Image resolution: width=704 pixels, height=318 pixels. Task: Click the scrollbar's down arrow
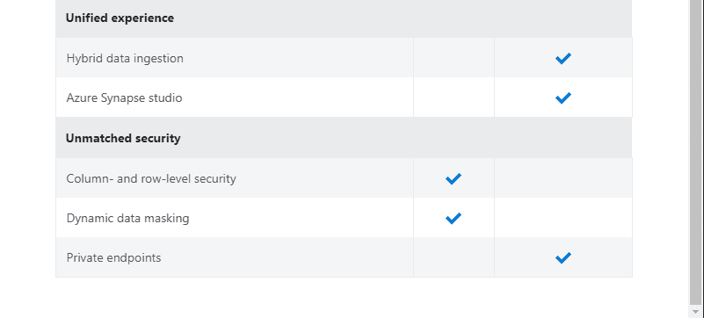(x=696, y=312)
